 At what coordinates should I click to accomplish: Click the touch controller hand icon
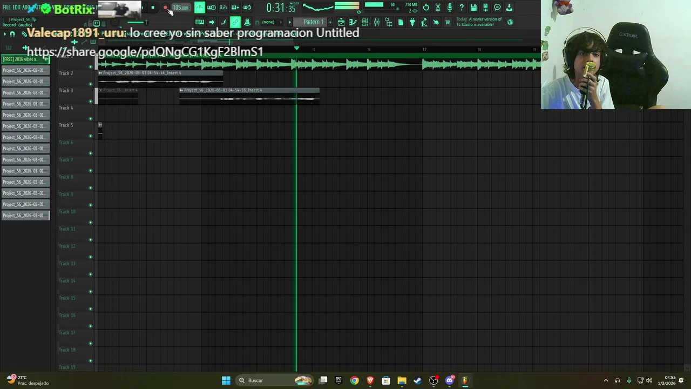436,22
